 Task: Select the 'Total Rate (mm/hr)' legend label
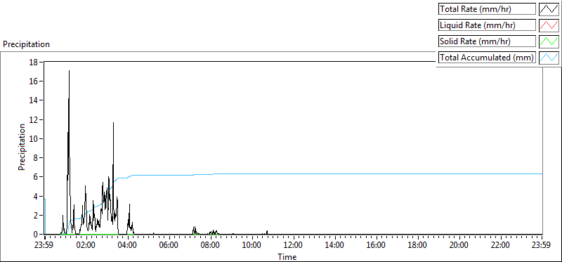(x=487, y=8)
